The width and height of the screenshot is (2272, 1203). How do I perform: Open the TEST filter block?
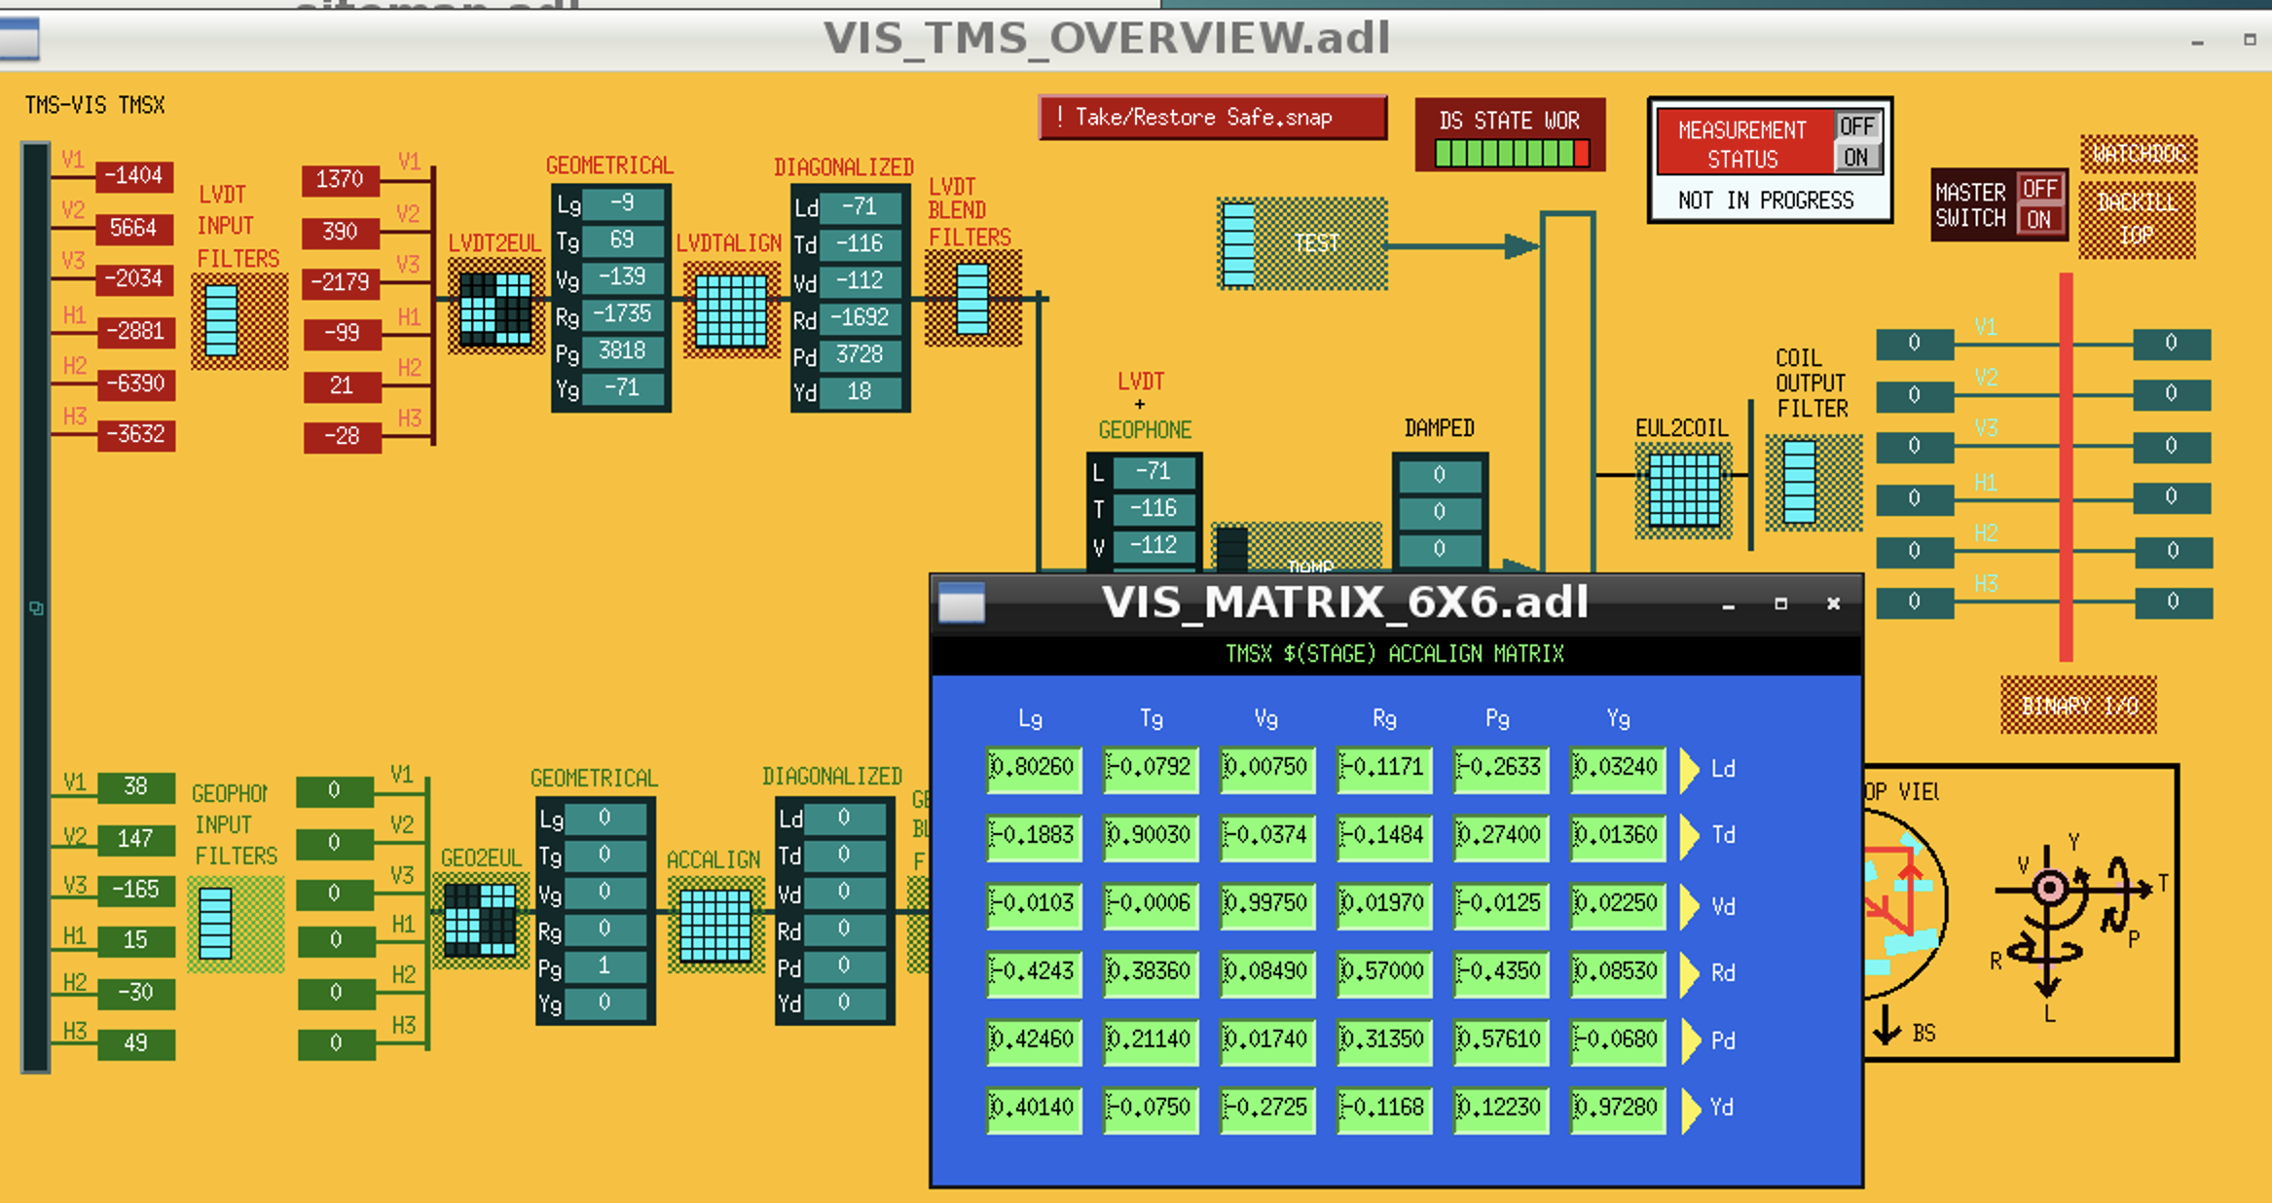(1302, 243)
